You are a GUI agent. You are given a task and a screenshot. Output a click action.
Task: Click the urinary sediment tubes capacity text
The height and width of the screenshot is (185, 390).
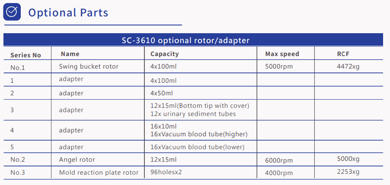click(x=193, y=114)
